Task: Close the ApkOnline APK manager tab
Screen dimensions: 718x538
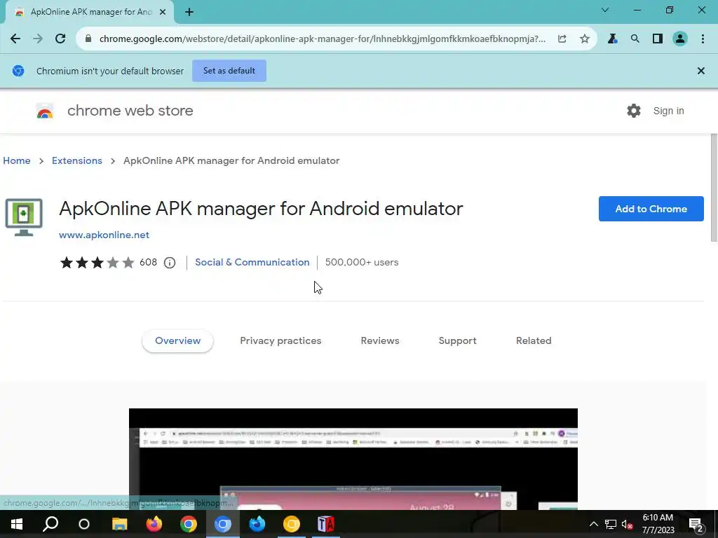Action: (163, 13)
